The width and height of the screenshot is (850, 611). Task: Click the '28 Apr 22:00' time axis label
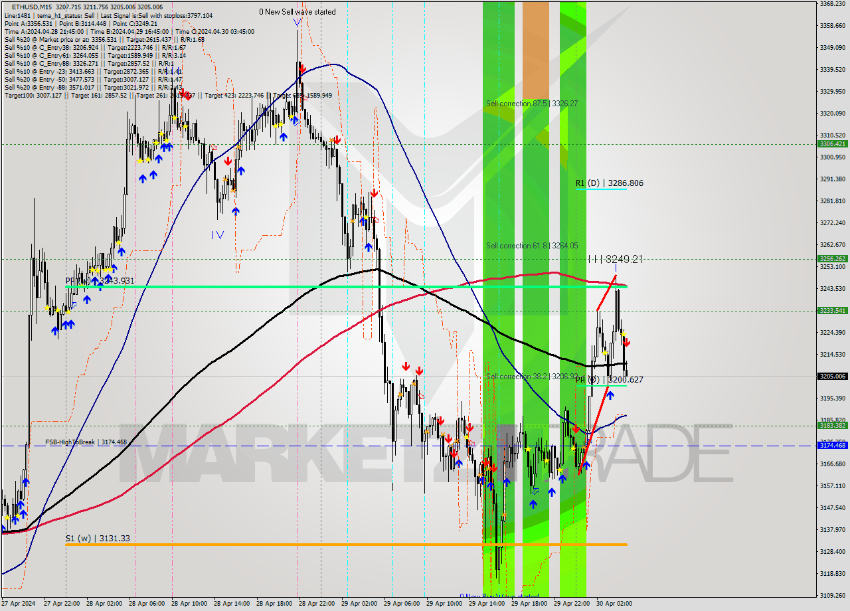point(317,604)
